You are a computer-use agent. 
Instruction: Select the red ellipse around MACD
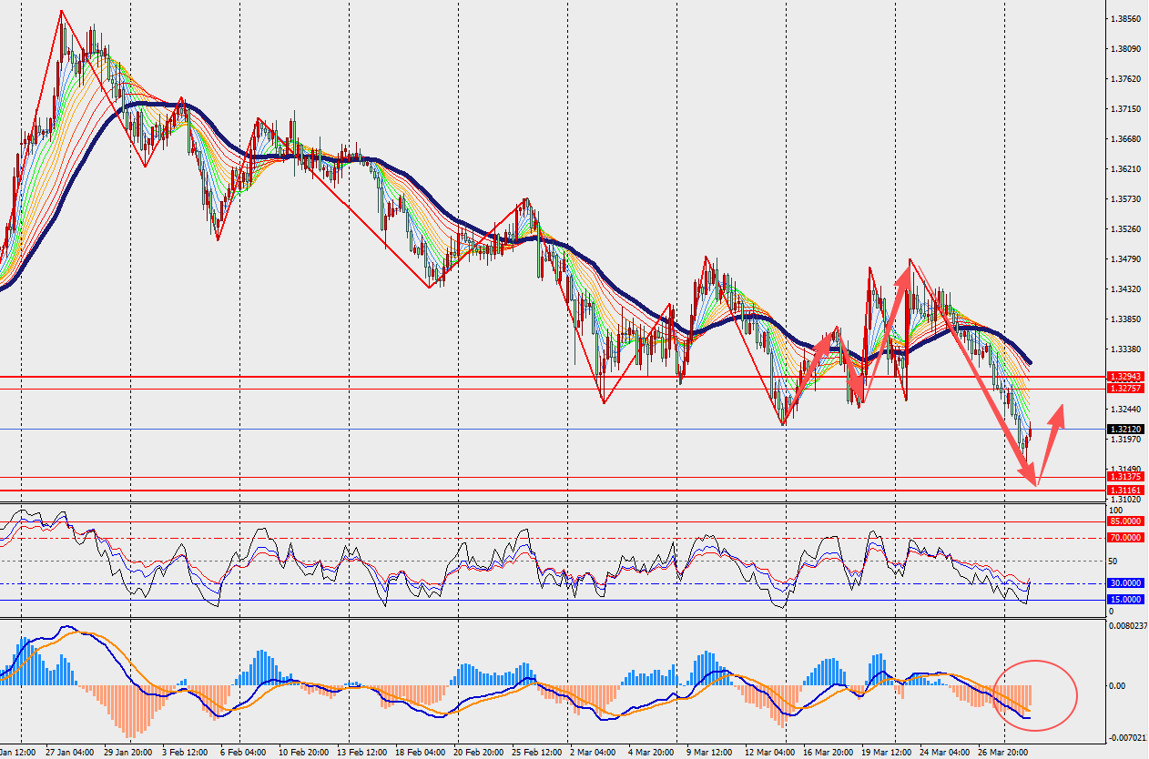(x=1037, y=694)
